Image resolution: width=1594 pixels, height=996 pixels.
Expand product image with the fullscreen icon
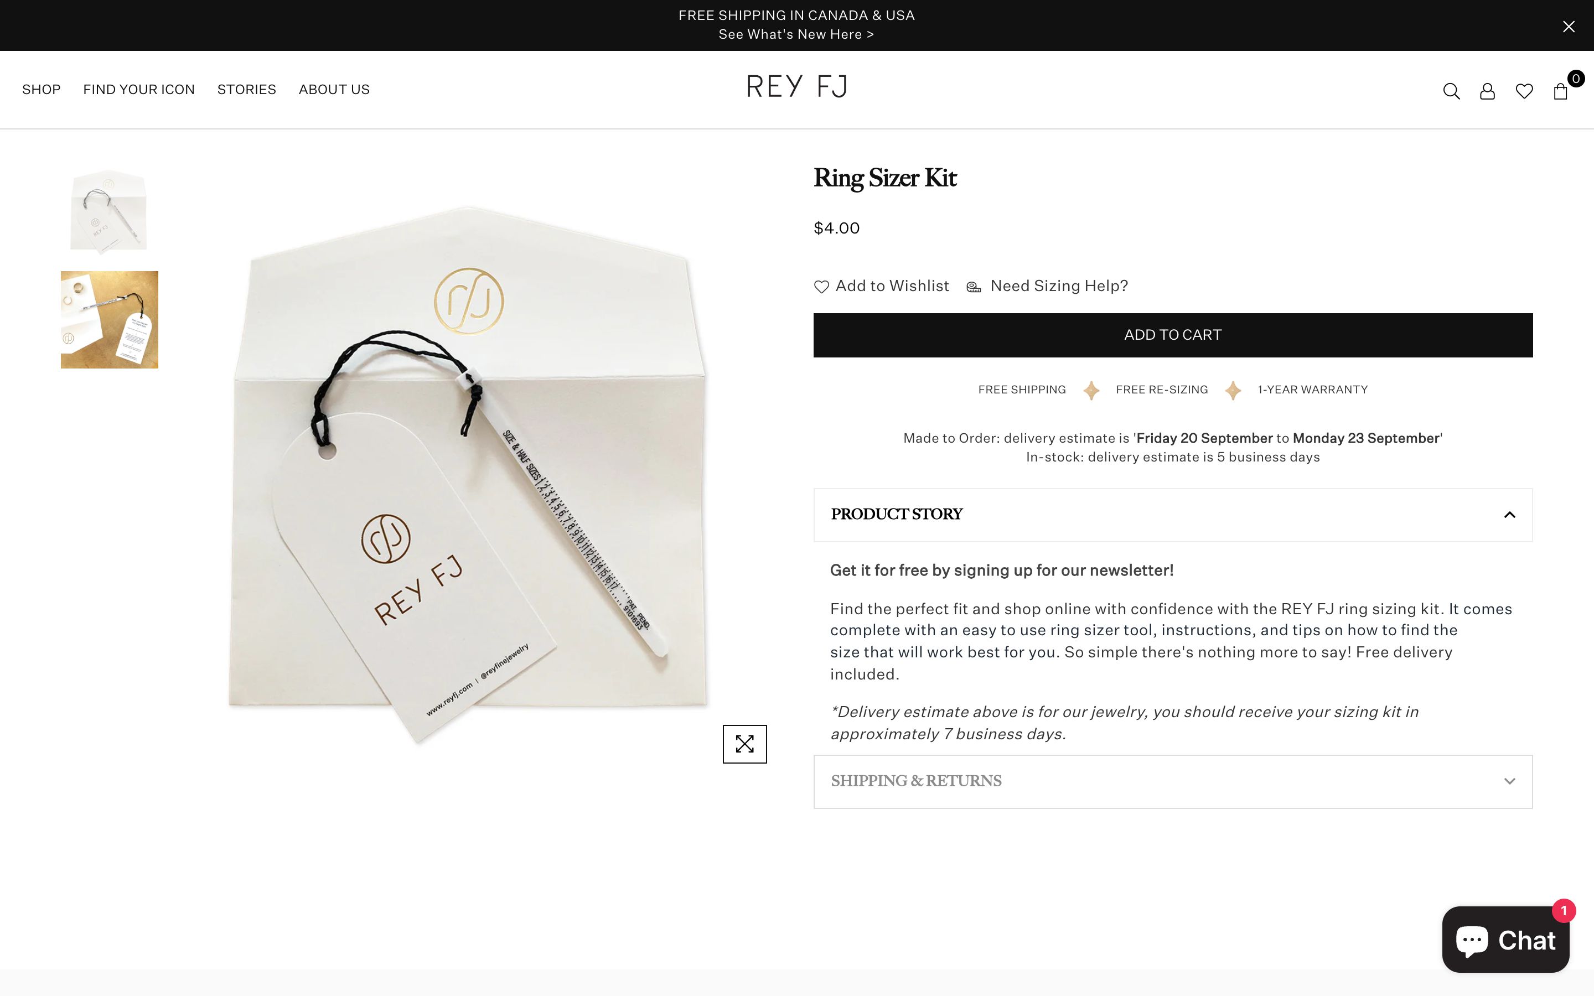pyautogui.click(x=744, y=744)
